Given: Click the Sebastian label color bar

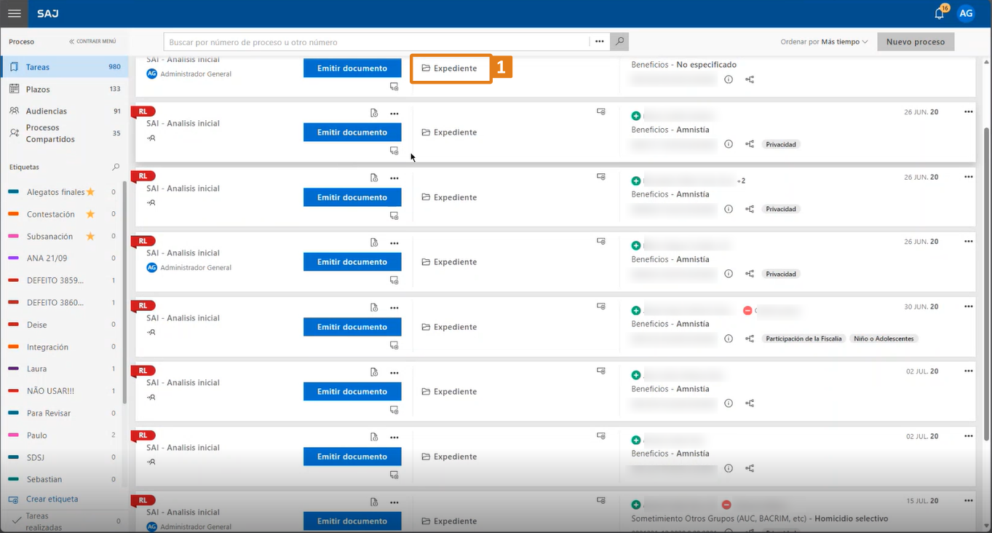Looking at the screenshot, I should point(13,479).
